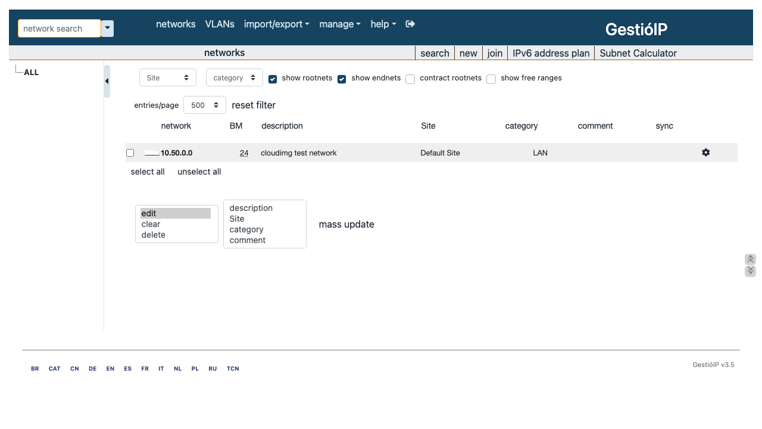762x429 pixels.
Task: Open the network search options dropdown arrow
Action: pyautogui.click(x=107, y=29)
